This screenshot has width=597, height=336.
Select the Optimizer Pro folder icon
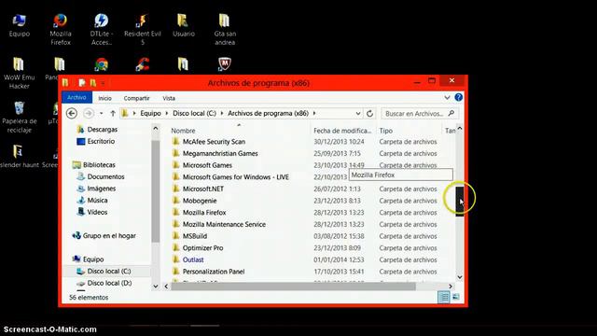(x=176, y=247)
